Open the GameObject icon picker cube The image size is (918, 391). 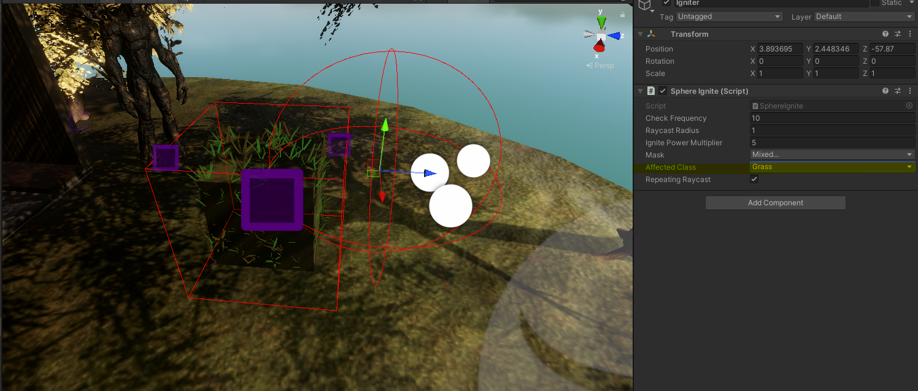point(644,5)
